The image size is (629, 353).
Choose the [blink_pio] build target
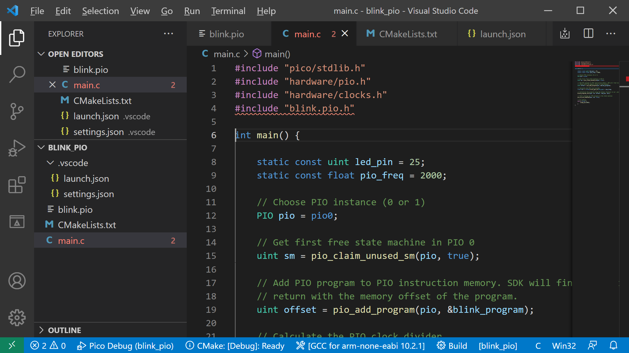tap(498, 345)
